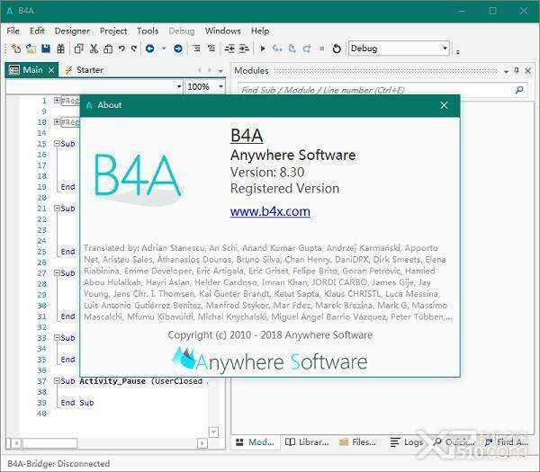Click the Step Out debug icon

pos(307,49)
